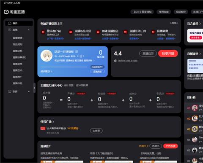The height and width of the screenshot is (163, 203).
Task: Click the red icon beside 创建直播预告
Action: pyautogui.click(x=98, y=32)
